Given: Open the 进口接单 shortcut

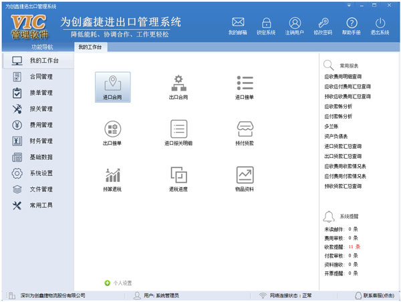Looking at the screenshot, I should point(245,87).
